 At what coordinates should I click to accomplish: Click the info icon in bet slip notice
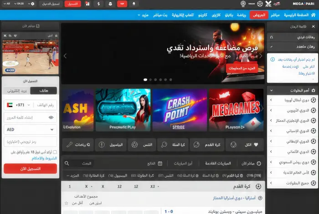click(273, 59)
